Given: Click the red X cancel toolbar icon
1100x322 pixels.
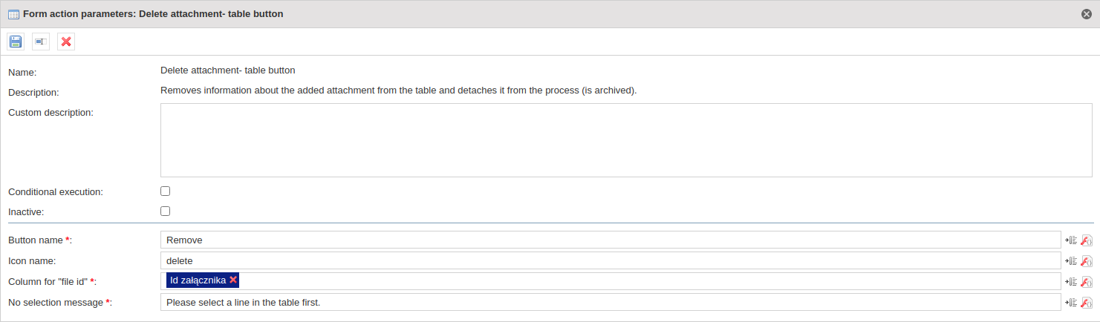Looking at the screenshot, I should pyautogui.click(x=66, y=42).
